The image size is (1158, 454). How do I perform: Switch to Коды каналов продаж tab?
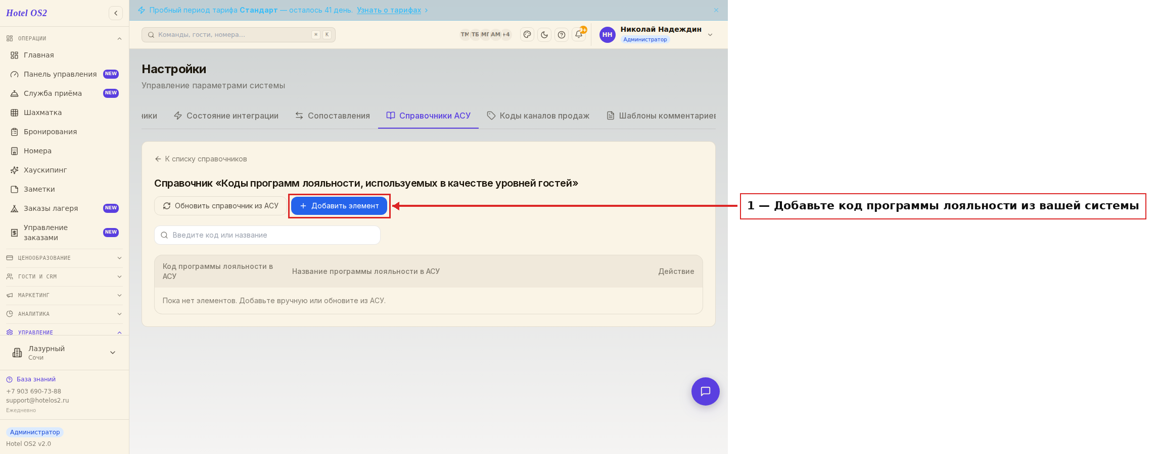pyautogui.click(x=538, y=116)
